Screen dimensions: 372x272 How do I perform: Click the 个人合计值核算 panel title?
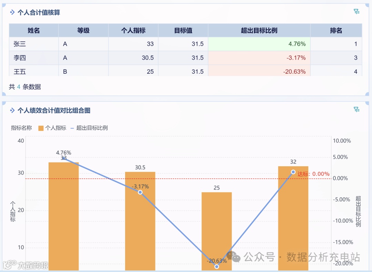[x=39, y=12]
